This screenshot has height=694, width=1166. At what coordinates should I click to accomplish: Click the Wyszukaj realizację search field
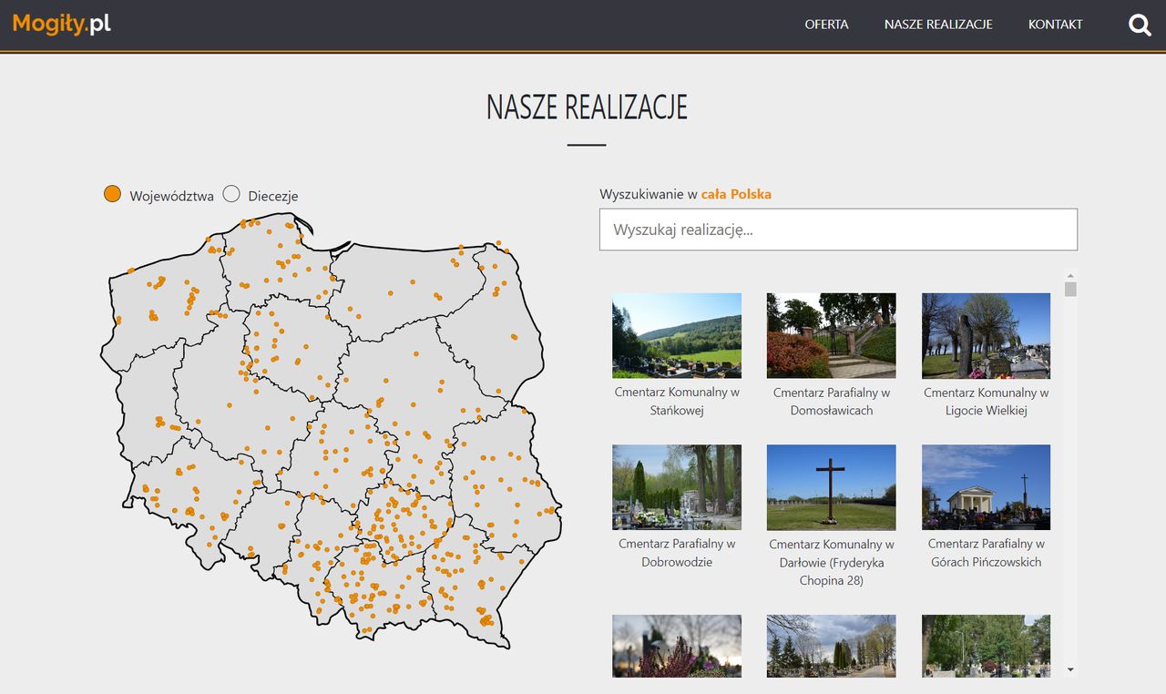(x=838, y=230)
